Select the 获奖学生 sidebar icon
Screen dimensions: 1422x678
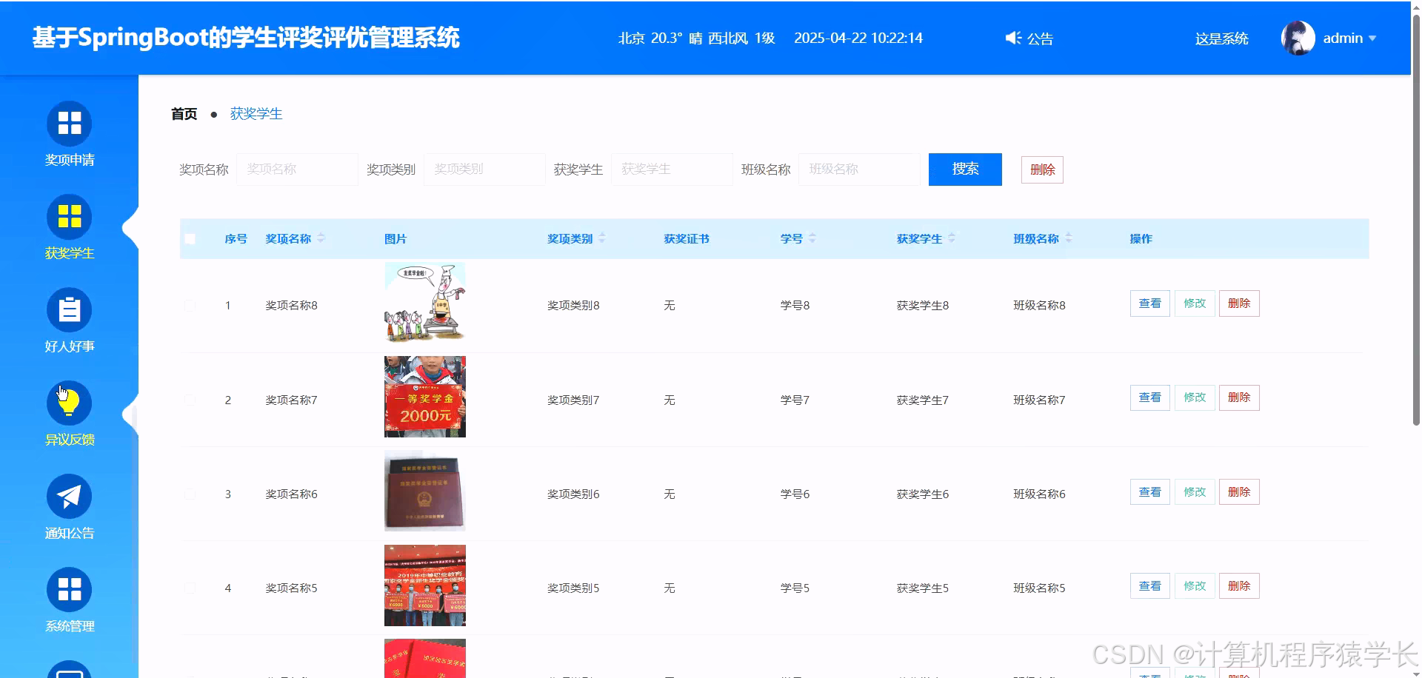pos(70,216)
